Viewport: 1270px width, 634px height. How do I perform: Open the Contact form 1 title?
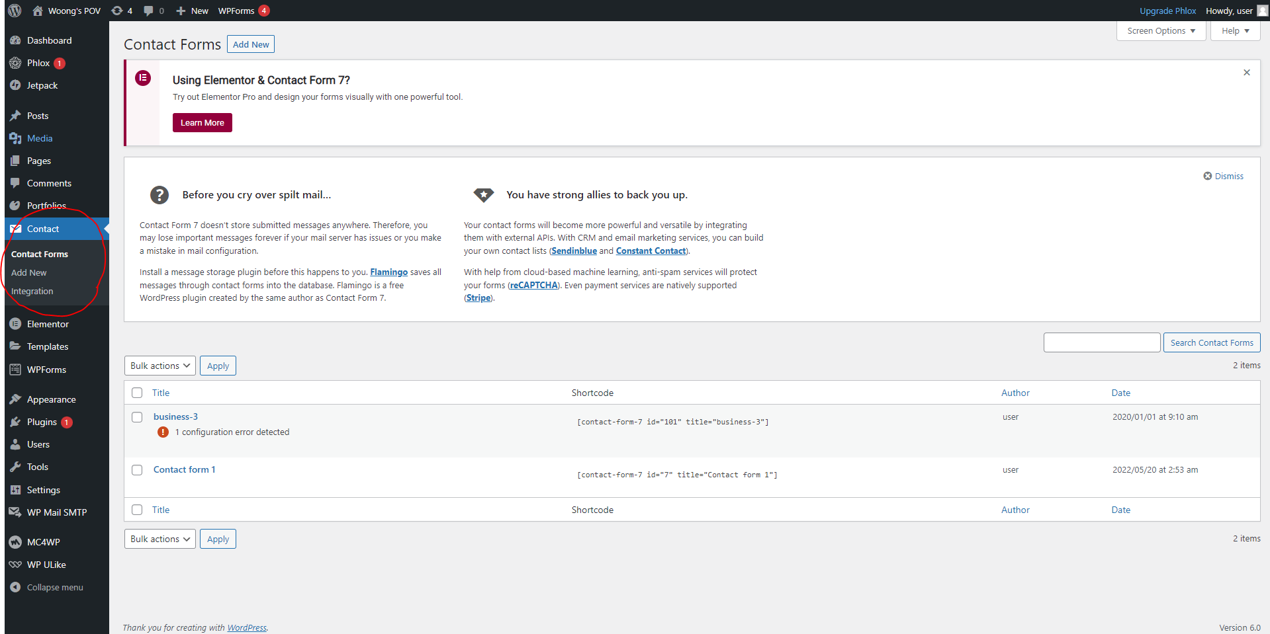point(185,469)
